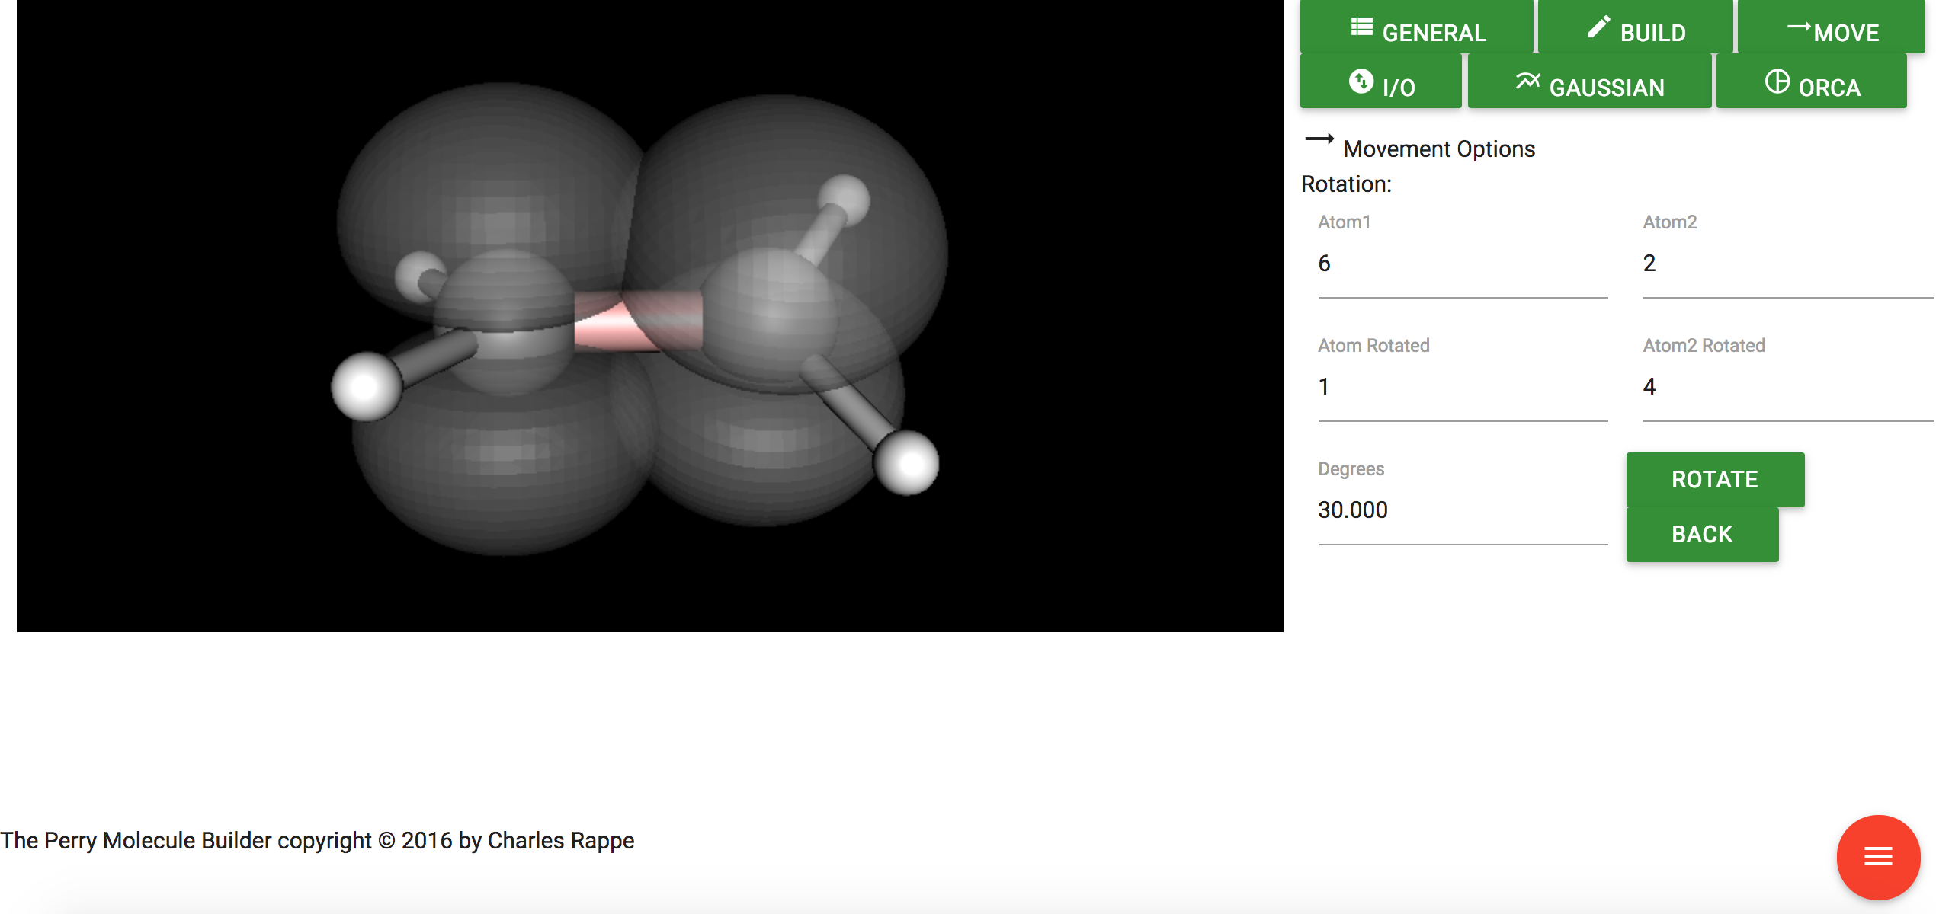Click the pencil icon on BUILD button
Screen dimensions: 1936x914
pos(1598,27)
